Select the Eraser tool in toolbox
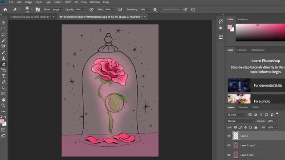Viewport: 285px width, 160px height. [3, 64]
